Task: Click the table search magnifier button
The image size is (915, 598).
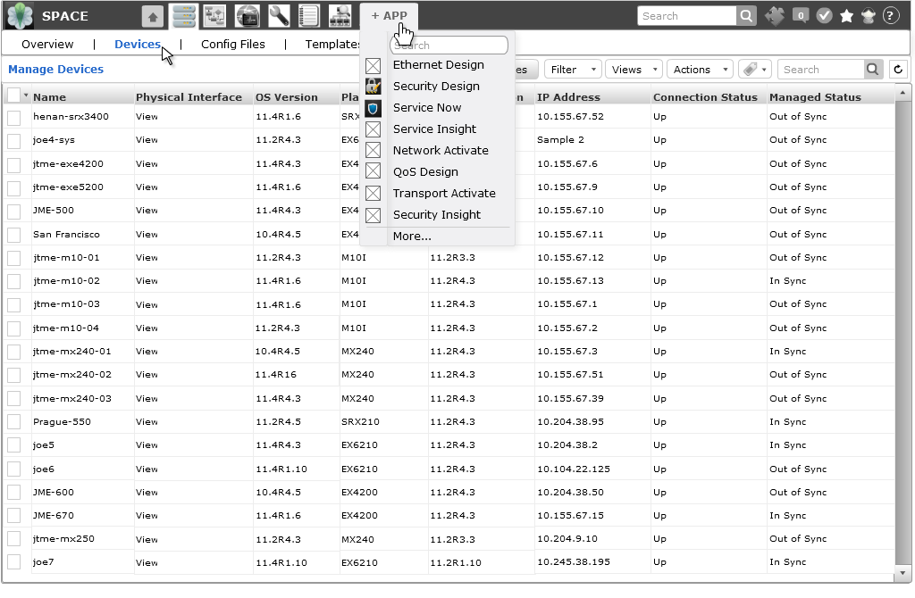Action: 872,70
